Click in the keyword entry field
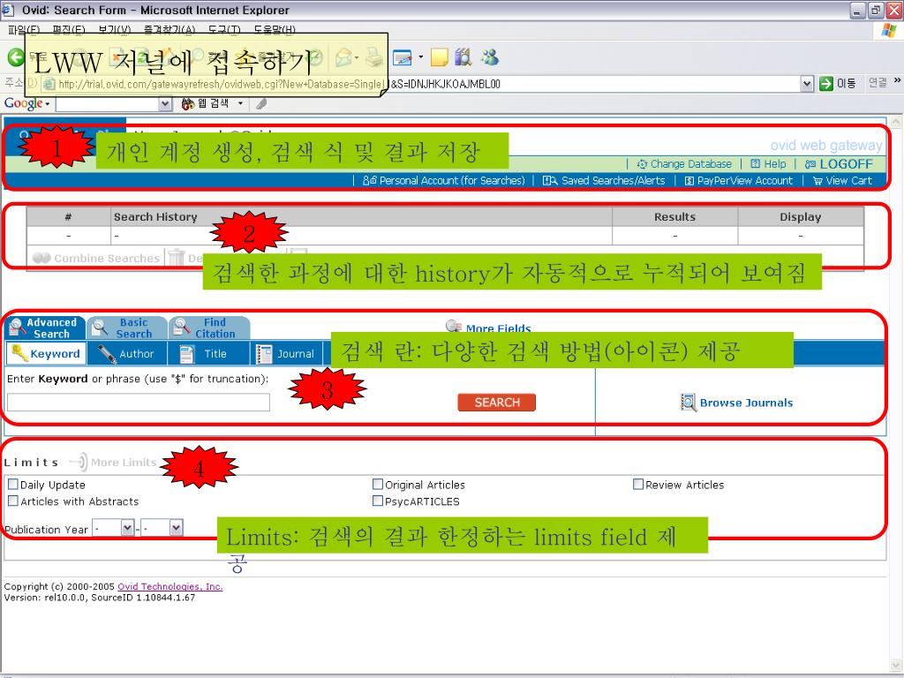904x678 pixels. pyautogui.click(x=139, y=403)
